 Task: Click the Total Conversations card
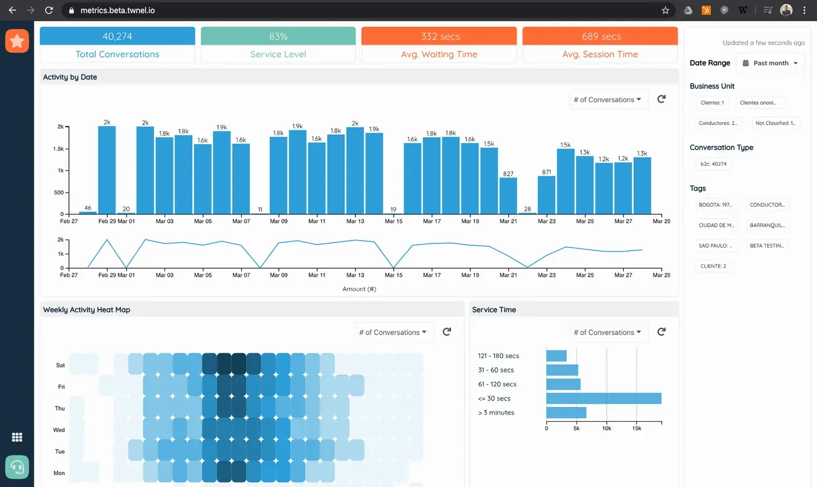pos(117,45)
